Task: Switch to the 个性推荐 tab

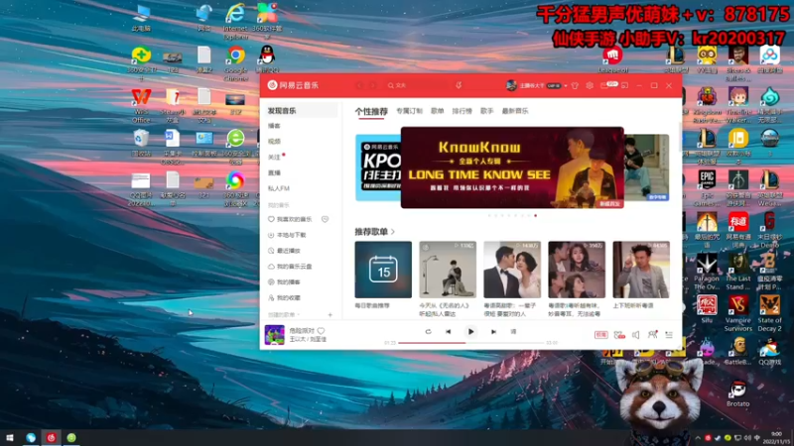Action: click(370, 111)
